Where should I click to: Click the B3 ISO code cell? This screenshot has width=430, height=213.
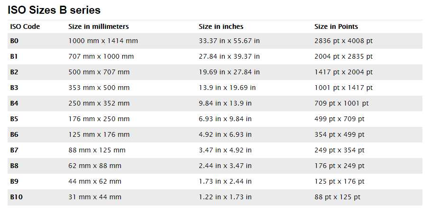click(14, 88)
